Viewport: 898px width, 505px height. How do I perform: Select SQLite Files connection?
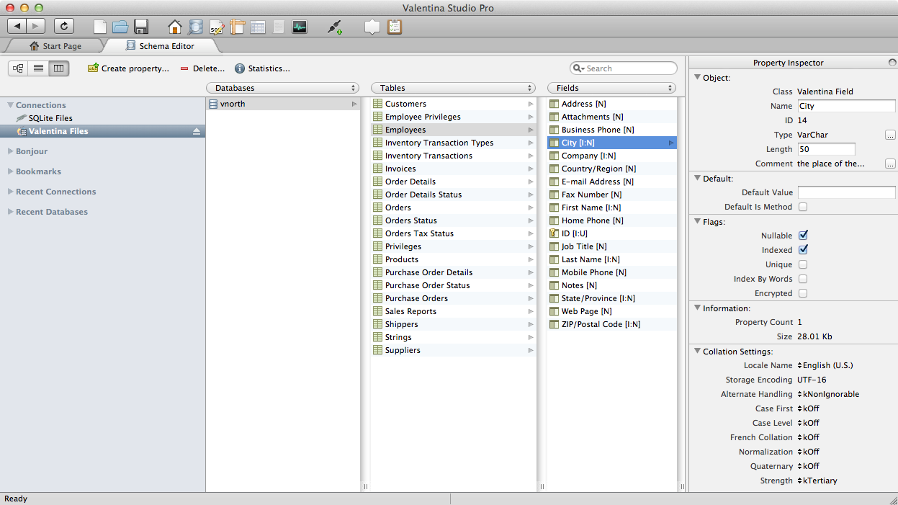[102, 118]
